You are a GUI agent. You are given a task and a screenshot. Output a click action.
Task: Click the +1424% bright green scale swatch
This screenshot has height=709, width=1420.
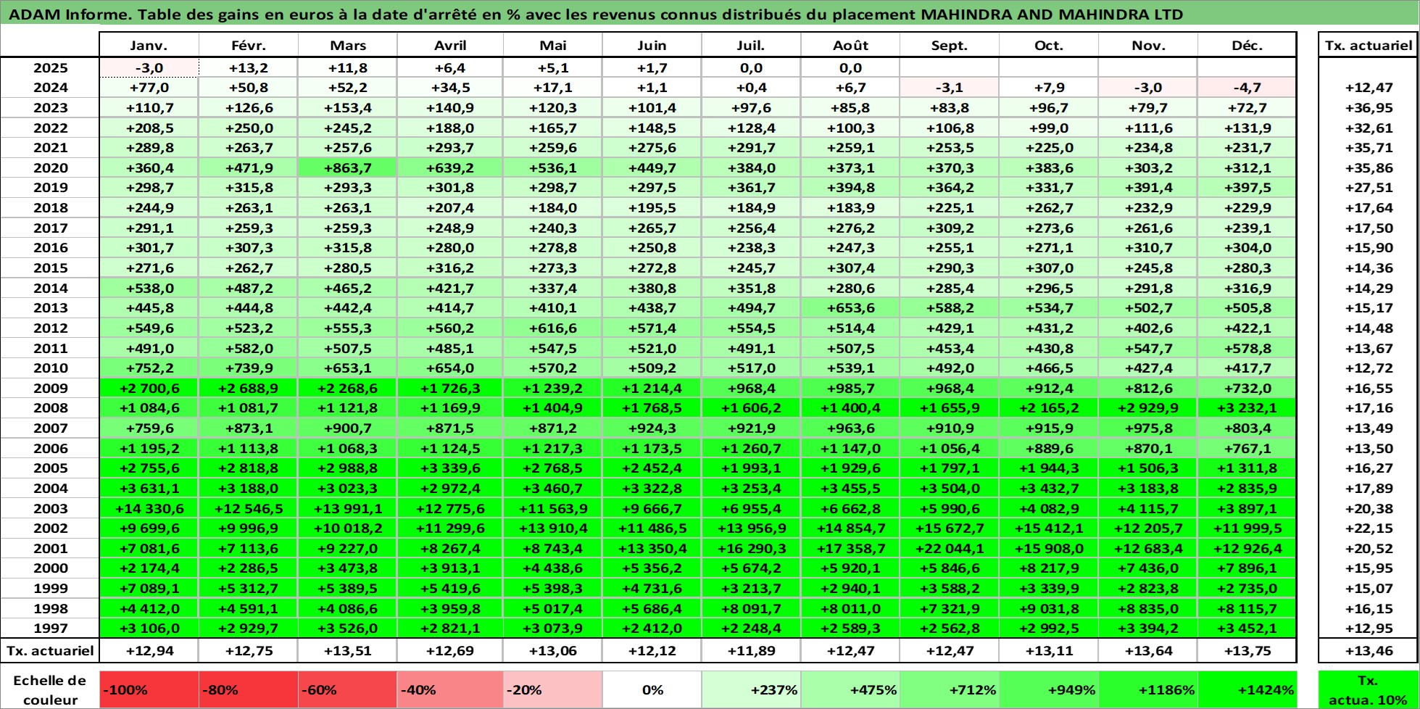[x=1247, y=690]
